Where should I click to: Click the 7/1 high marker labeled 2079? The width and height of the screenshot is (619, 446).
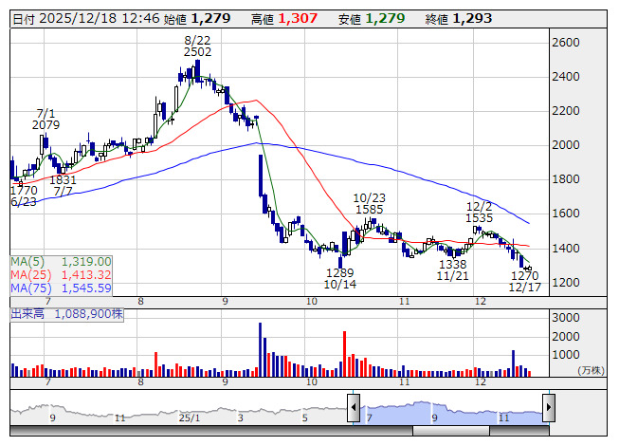coord(46,119)
